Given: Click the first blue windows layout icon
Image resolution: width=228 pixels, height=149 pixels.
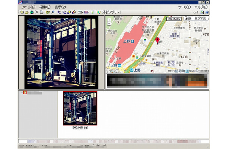Looking at the screenshot, I should coord(59,12).
